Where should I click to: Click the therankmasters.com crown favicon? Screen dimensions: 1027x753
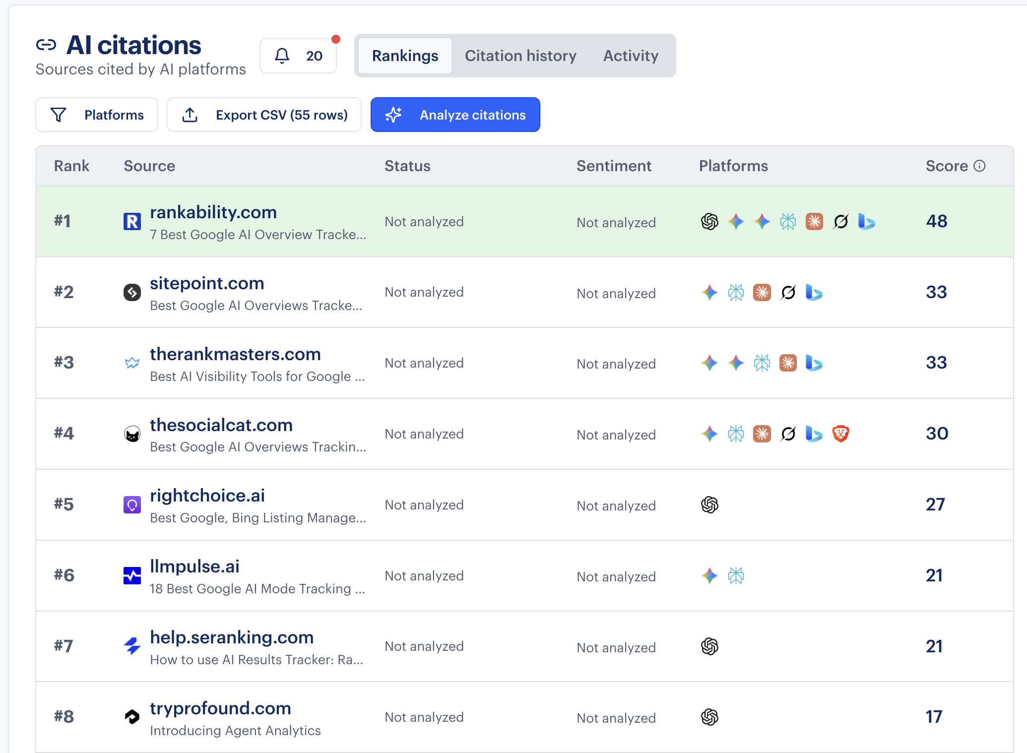click(132, 363)
